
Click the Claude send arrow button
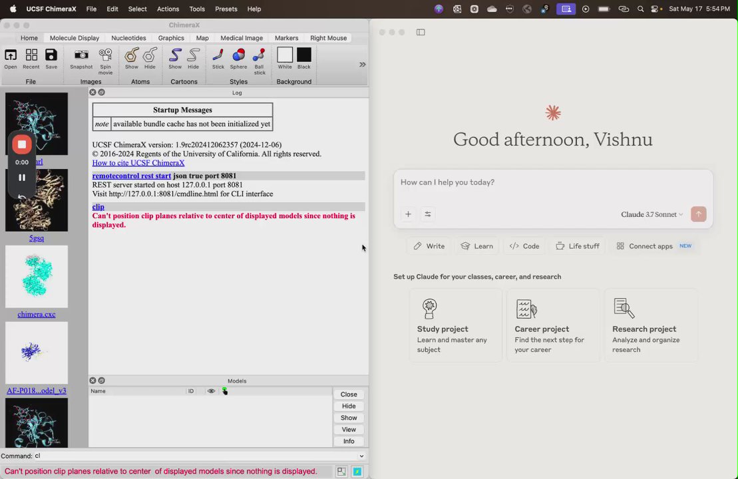pos(699,214)
